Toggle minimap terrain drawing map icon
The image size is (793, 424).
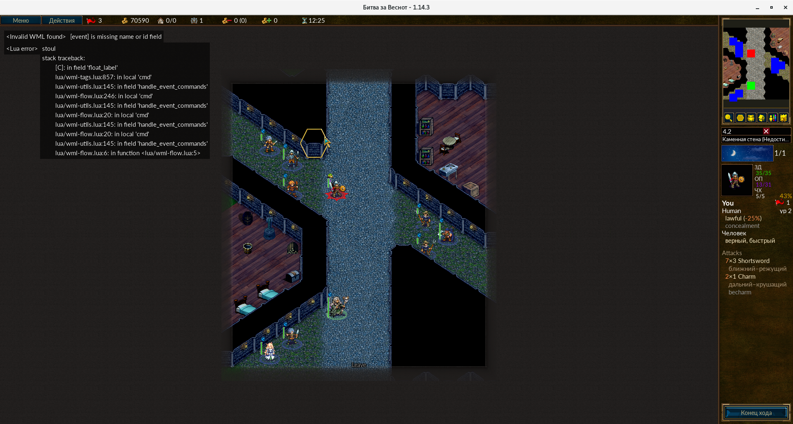[x=784, y=118]
